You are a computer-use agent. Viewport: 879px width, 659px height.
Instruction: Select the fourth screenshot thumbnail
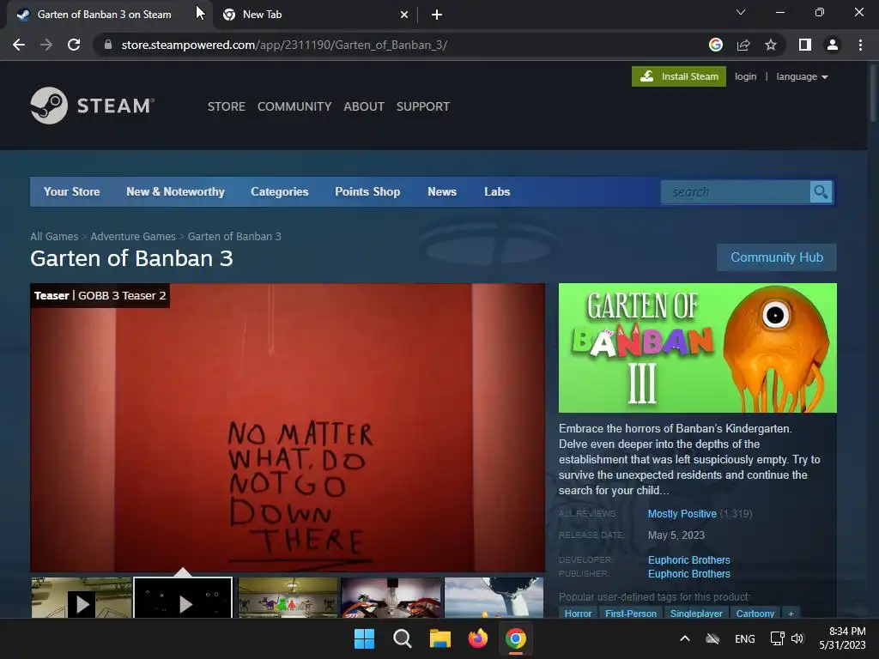[391, 598]
